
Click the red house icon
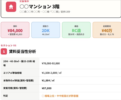point(11,7)
